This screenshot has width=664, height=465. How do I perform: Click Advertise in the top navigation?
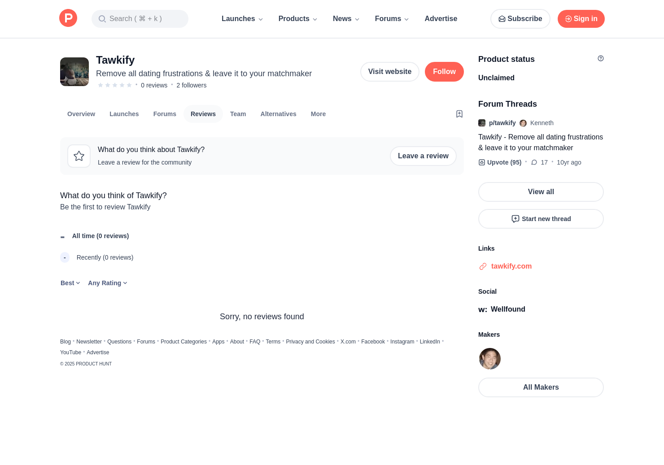click(x=441, y=19)
